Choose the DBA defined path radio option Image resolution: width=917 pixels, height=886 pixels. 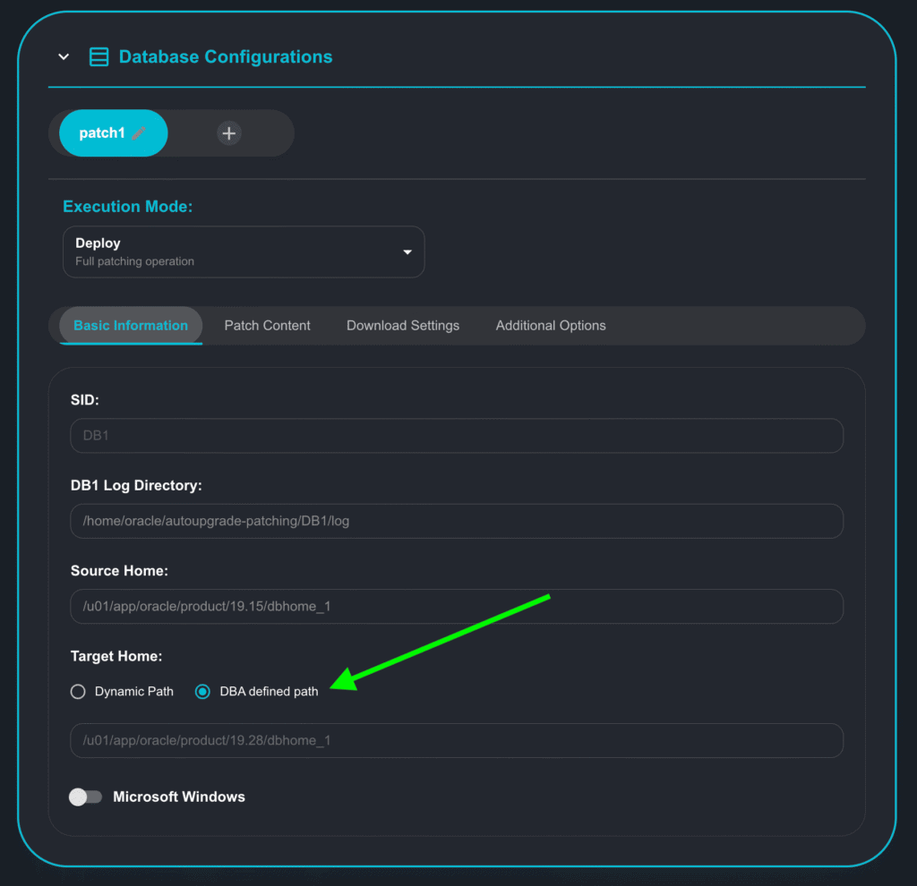tap(203, 692)
